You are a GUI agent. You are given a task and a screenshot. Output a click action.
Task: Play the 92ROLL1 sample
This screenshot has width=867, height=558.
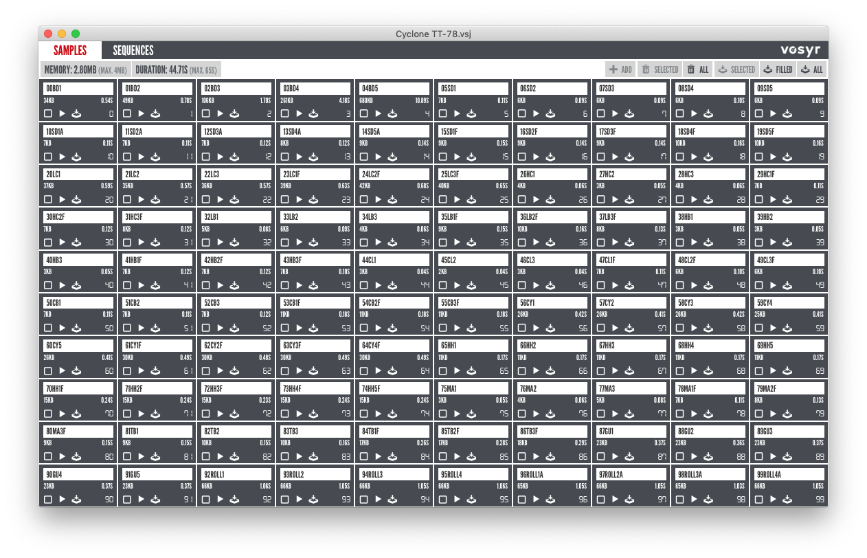[x=220, y=499]
